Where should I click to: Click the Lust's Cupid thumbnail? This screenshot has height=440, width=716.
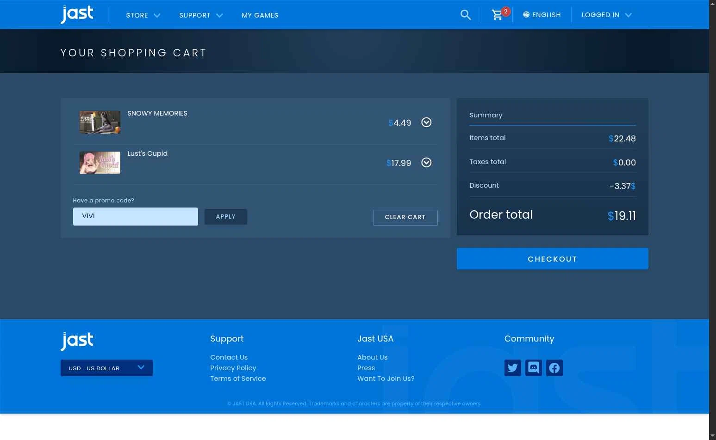[x=100, y=163]
